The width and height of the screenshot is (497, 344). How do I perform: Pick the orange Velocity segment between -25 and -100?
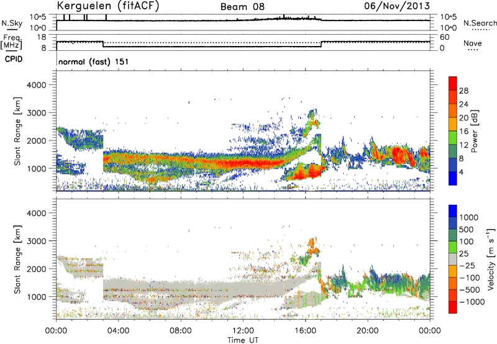[453, 272]
